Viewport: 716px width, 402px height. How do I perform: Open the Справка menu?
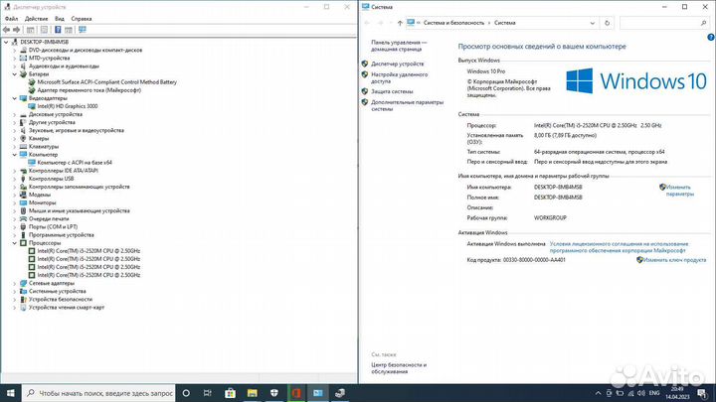coord(82,19)
